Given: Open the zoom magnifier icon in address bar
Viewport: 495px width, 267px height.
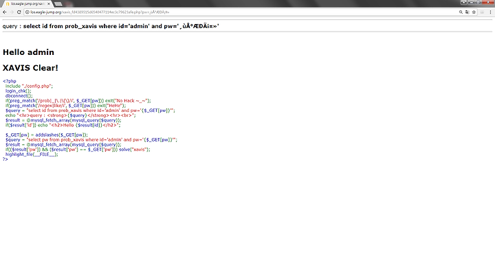Looking at the screenshot, I should point(461,12).
